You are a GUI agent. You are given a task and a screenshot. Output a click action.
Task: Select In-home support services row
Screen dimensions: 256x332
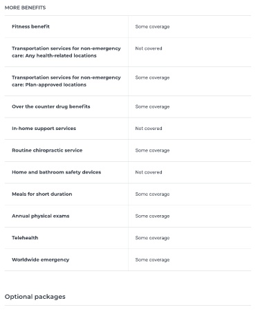tap(127, 129)
